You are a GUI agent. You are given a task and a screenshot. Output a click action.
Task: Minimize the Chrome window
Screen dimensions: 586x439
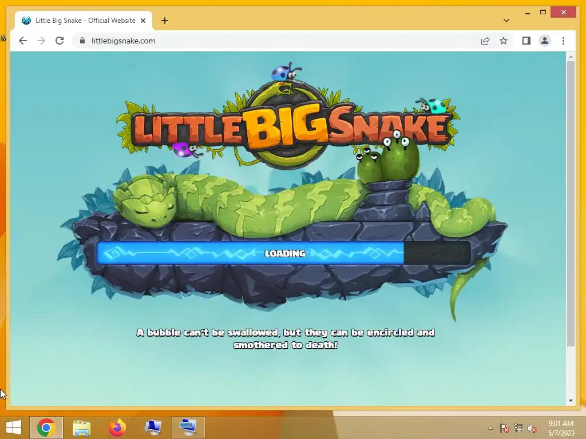tap(527, 13)
